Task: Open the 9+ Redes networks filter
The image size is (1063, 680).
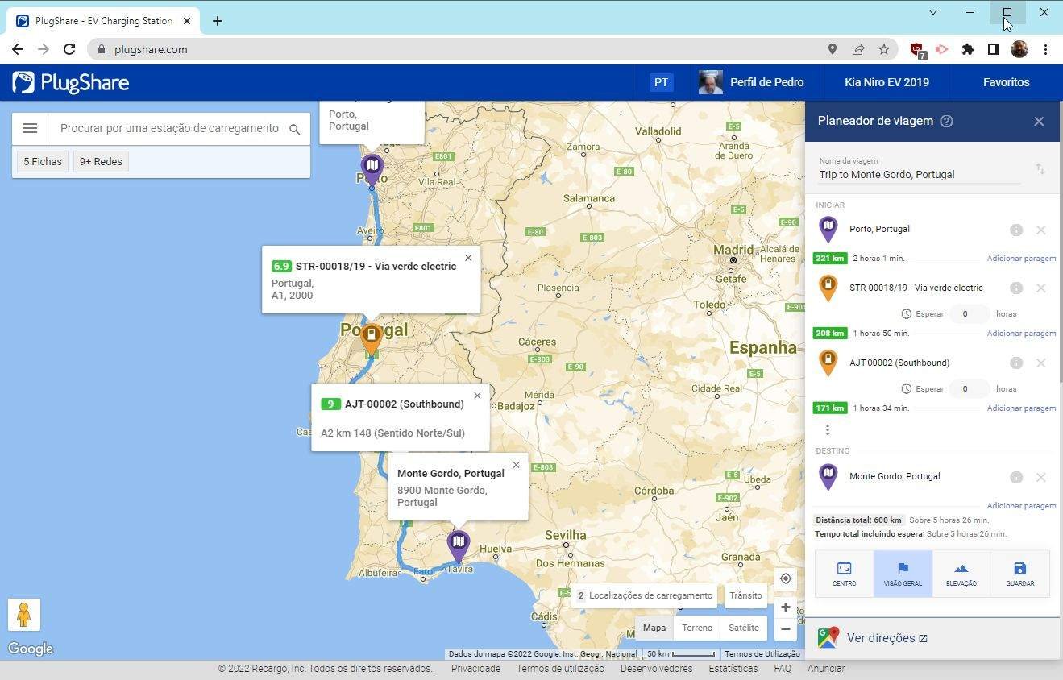Action: click(x=101, y=161)
